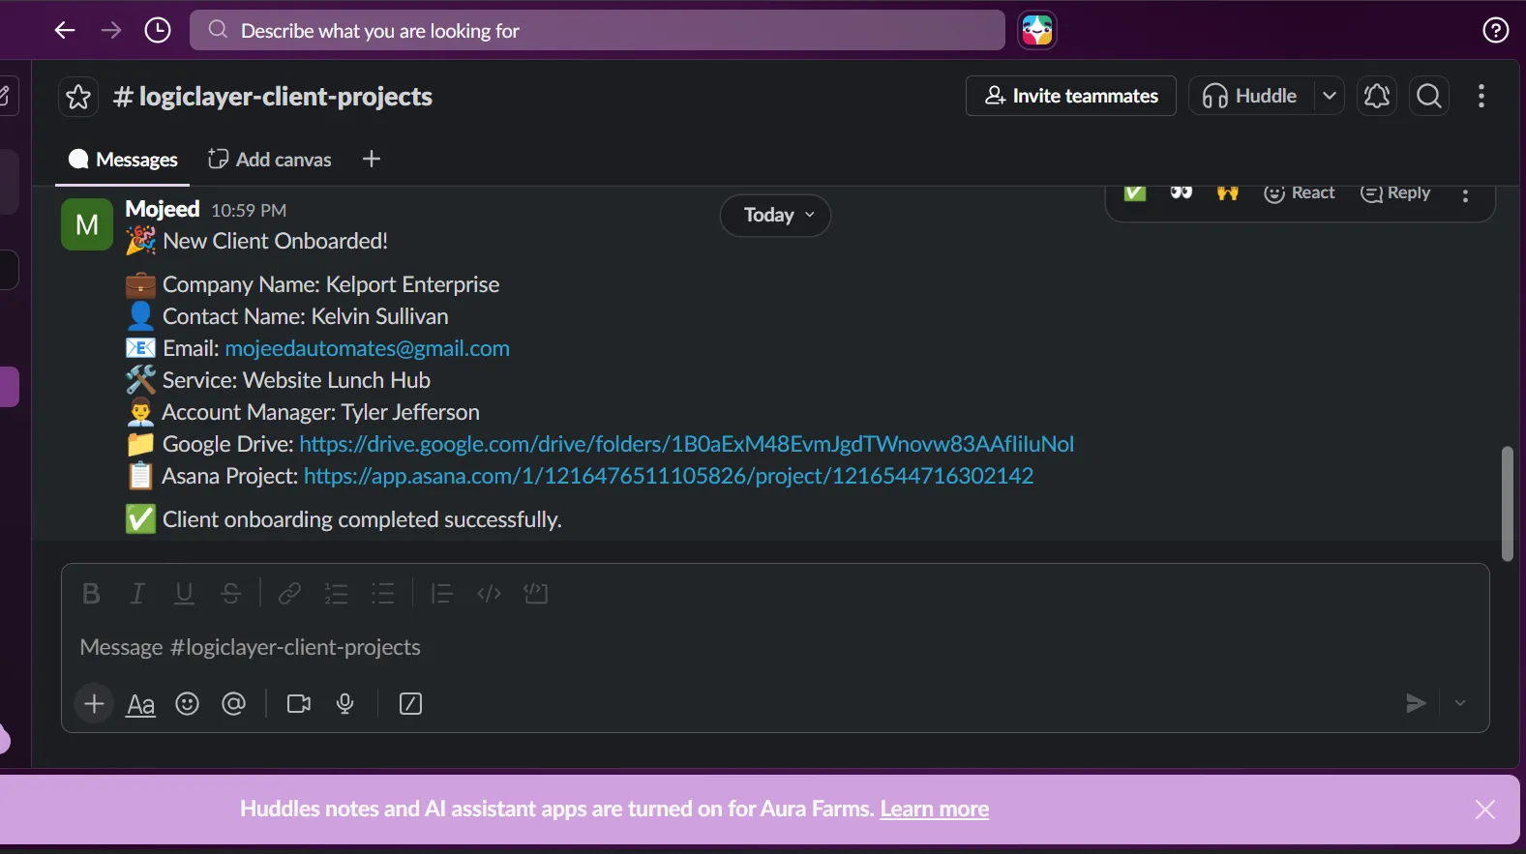Viewport: 1526px width, 854px height.
Task: Click the message input for #logiclayer-client-projects
Action: tap(774, 647)
